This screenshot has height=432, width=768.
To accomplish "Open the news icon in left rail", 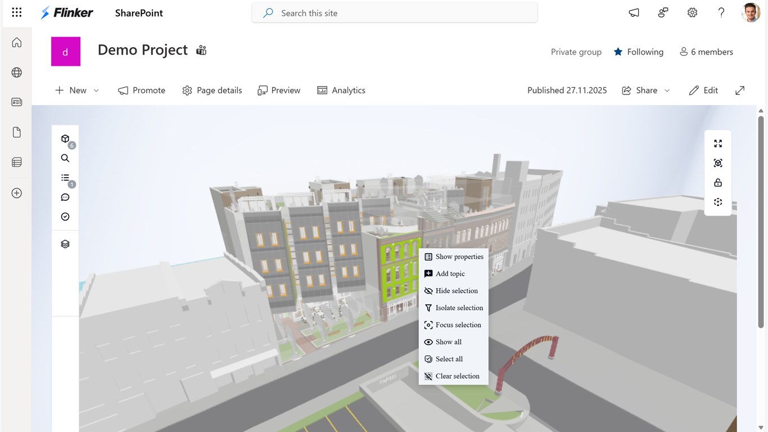I will pyautogui.click(x=17, y=102).
